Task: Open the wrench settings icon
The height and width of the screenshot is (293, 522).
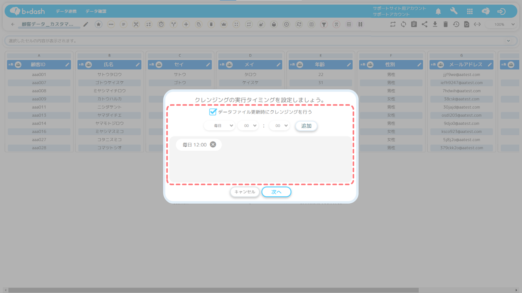Action: [454, 11]
